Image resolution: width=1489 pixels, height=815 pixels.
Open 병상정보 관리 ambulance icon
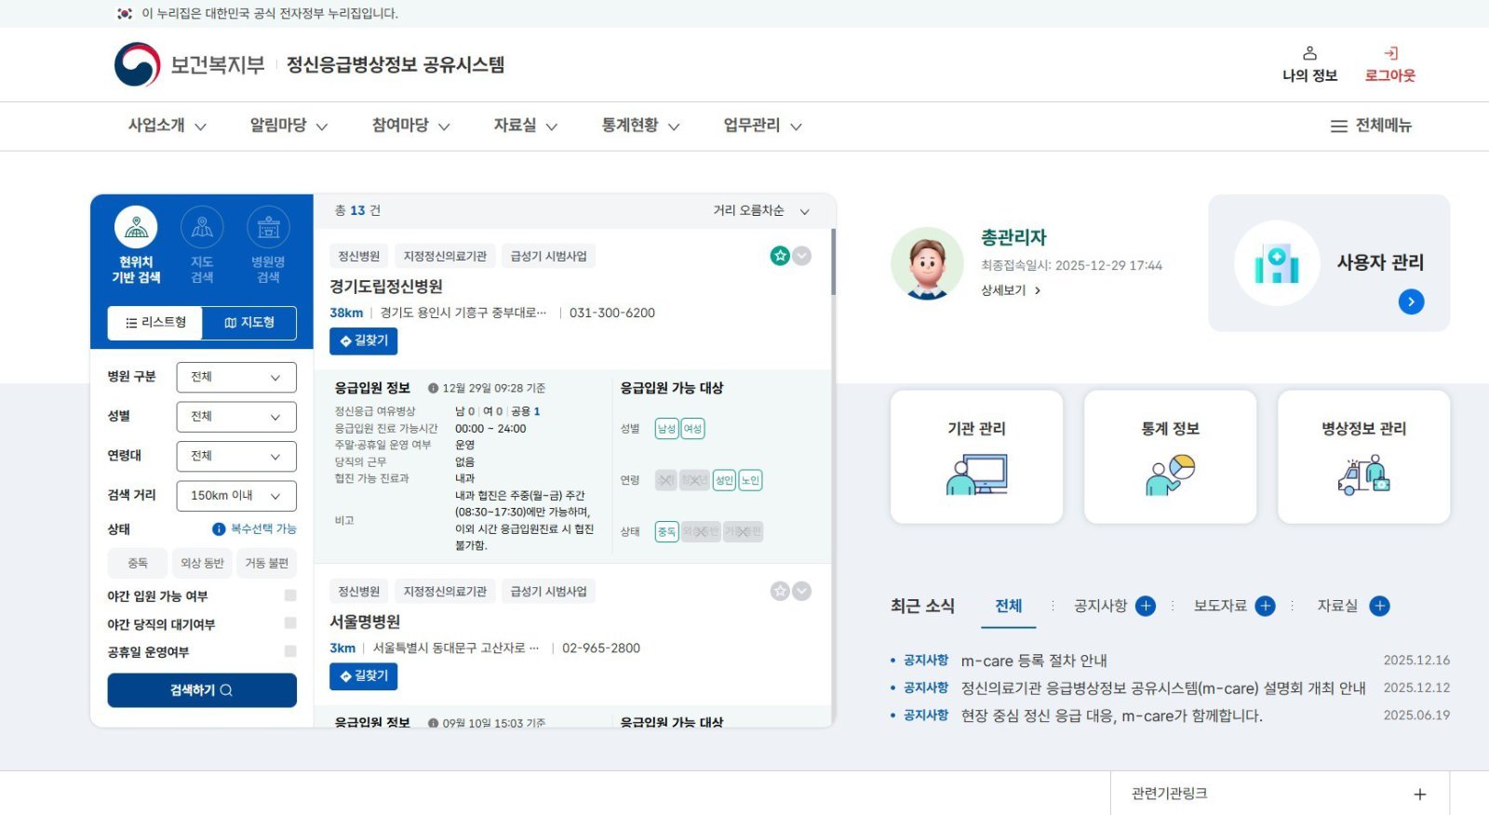click(x=1363, y=474)
